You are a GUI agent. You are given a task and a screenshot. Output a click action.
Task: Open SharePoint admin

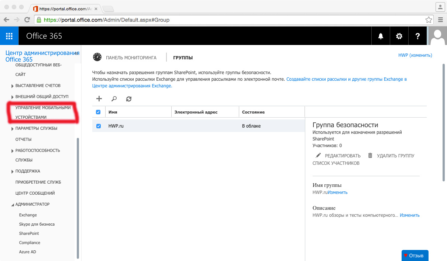point(29,233)
